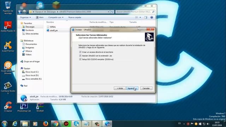
Task: Select Grupo en el hogar
Action: [32, 61]
